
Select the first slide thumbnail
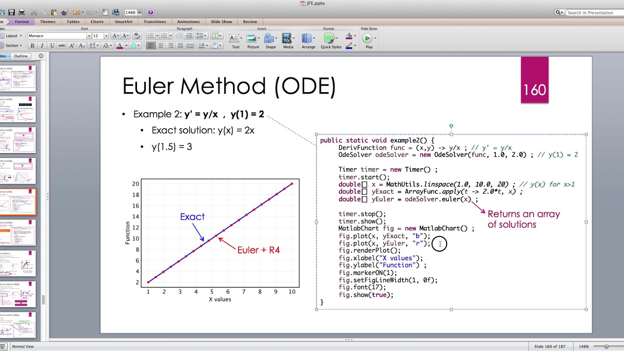pos(18,78)
